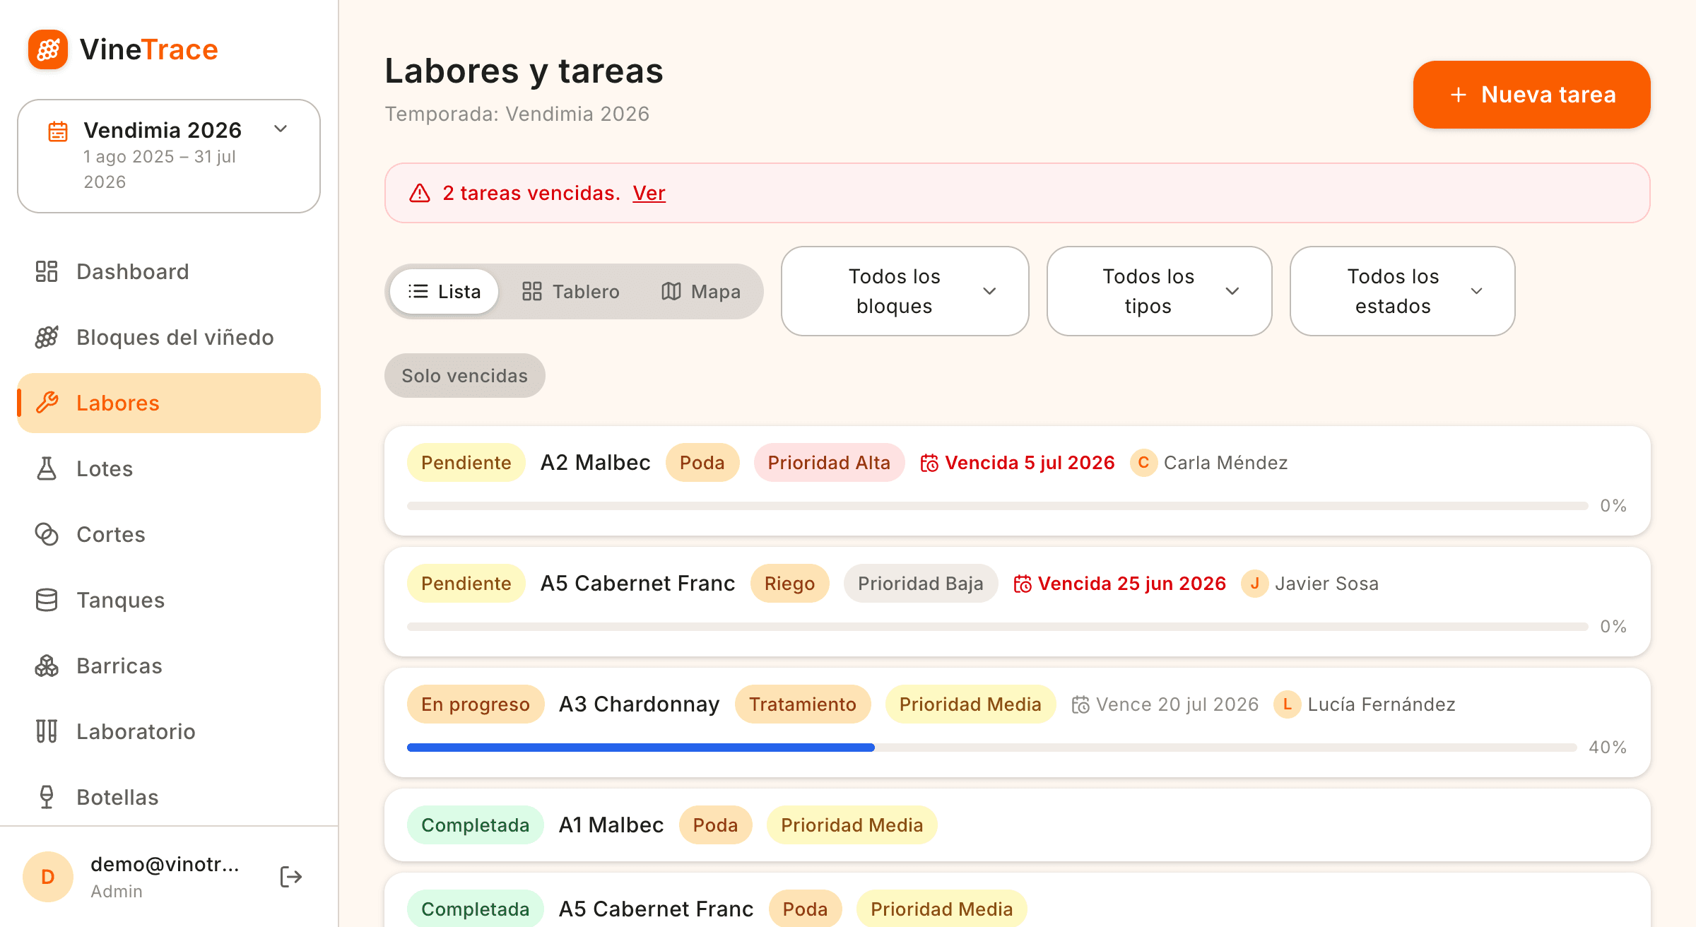Open Dashboard via its grid icon
The width and height of the screenshot is (1696, 927).
point(47,271)
